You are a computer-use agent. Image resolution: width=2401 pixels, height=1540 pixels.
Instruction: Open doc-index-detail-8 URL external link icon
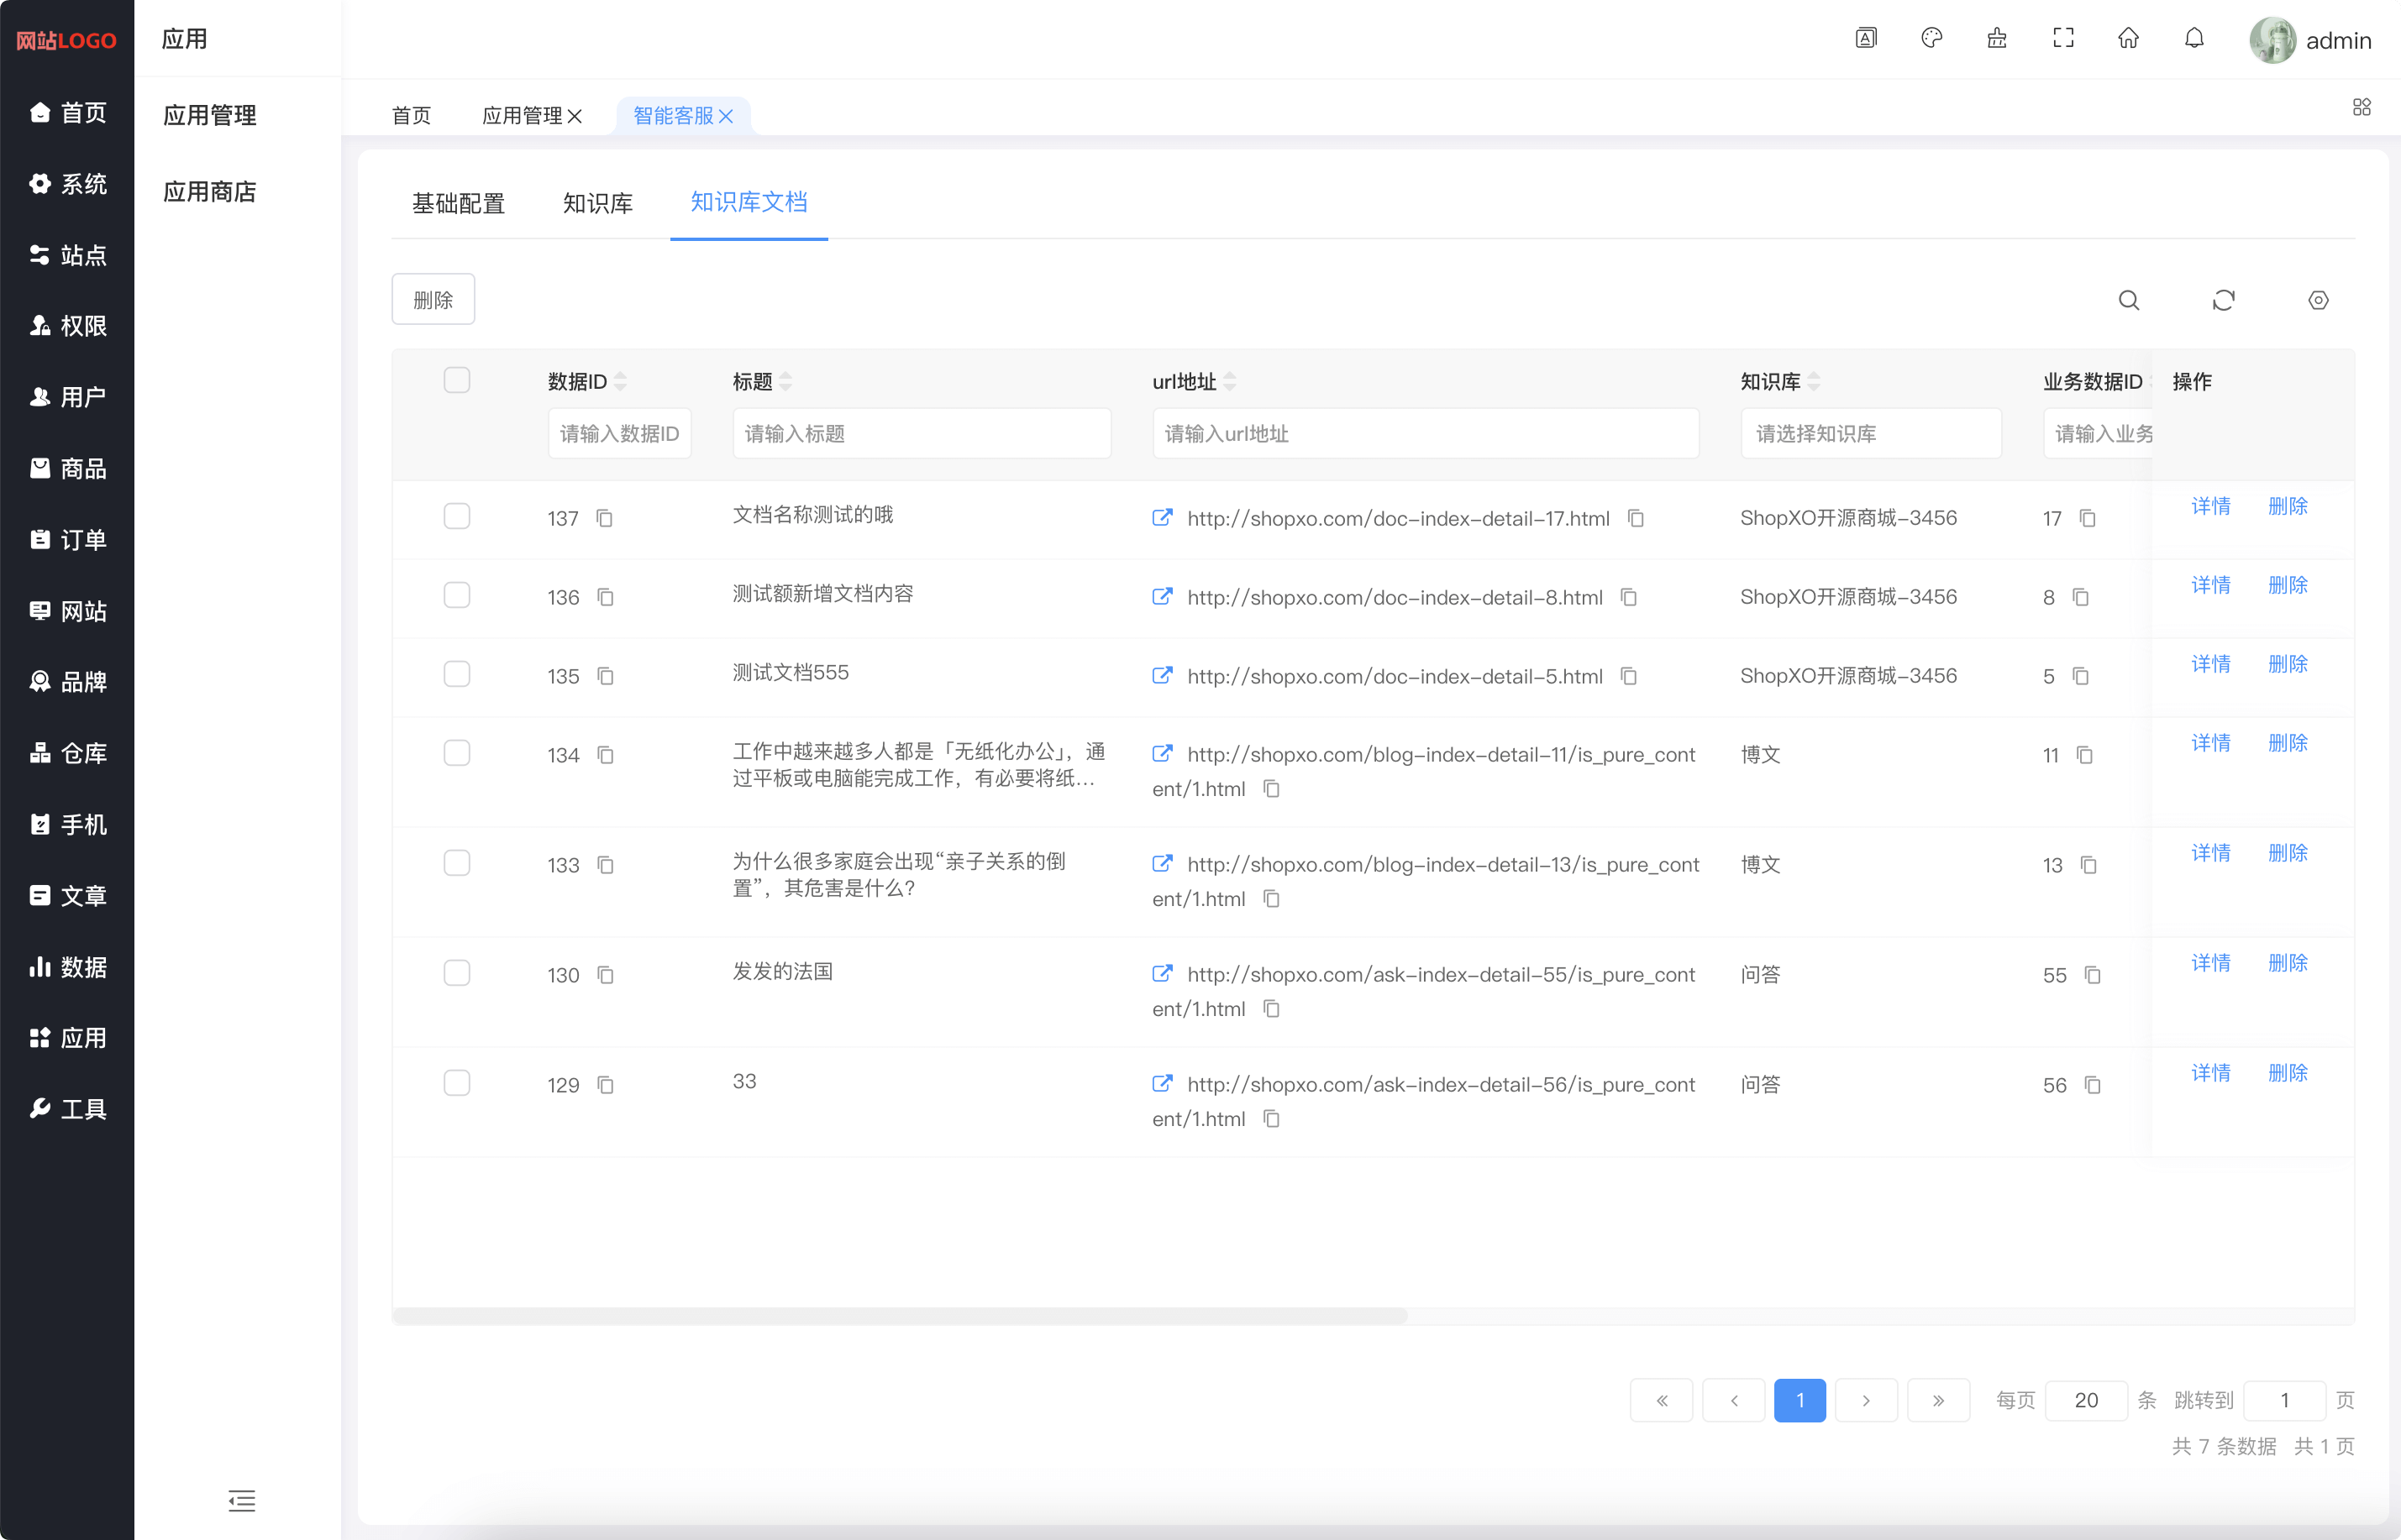(x=1162, y=597)
